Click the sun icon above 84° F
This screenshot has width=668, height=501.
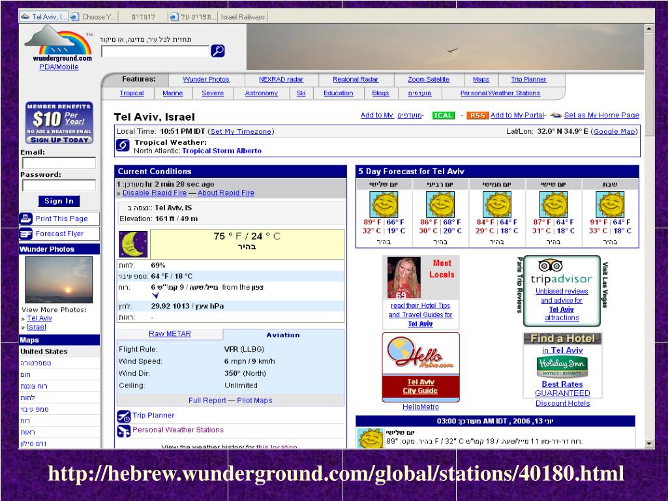(496, 204)
